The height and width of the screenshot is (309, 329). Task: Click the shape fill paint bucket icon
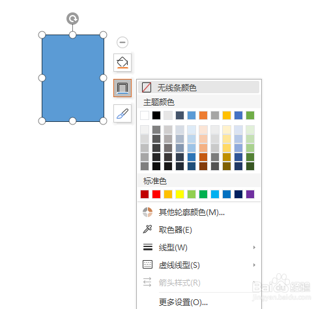click(x=122, y=63)
